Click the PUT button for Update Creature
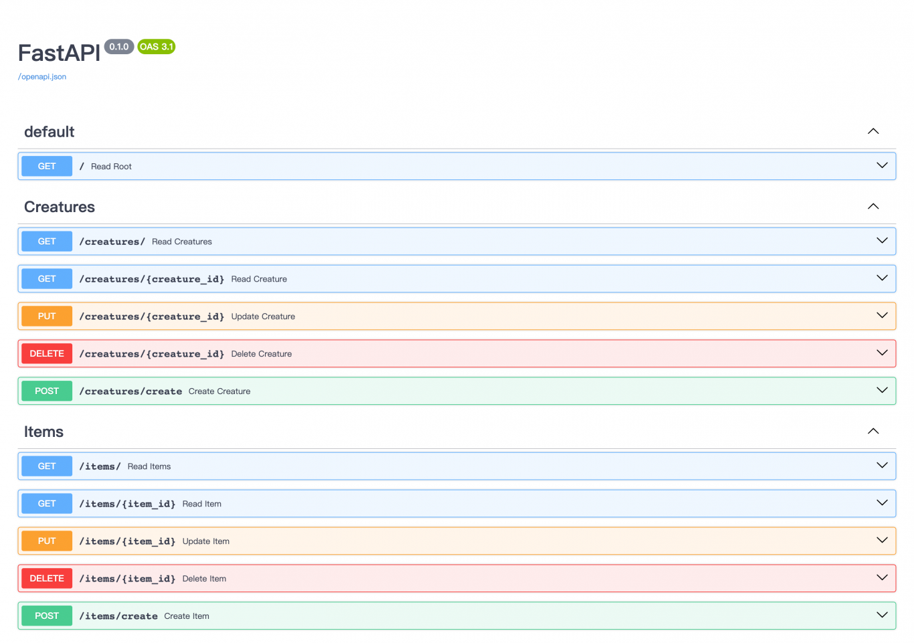The width and height of the screenshot is (914, 643). coord(47,316)
